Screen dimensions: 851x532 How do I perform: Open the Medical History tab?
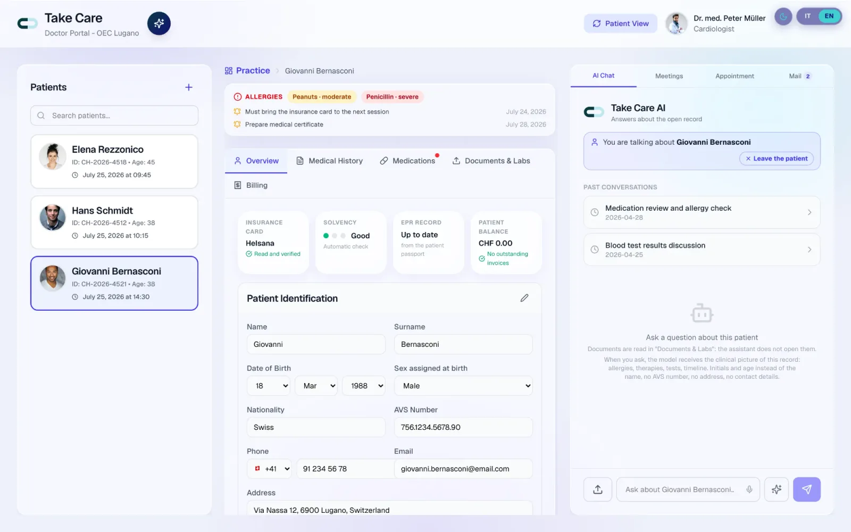pyautogui.click(x=329, y=161)
